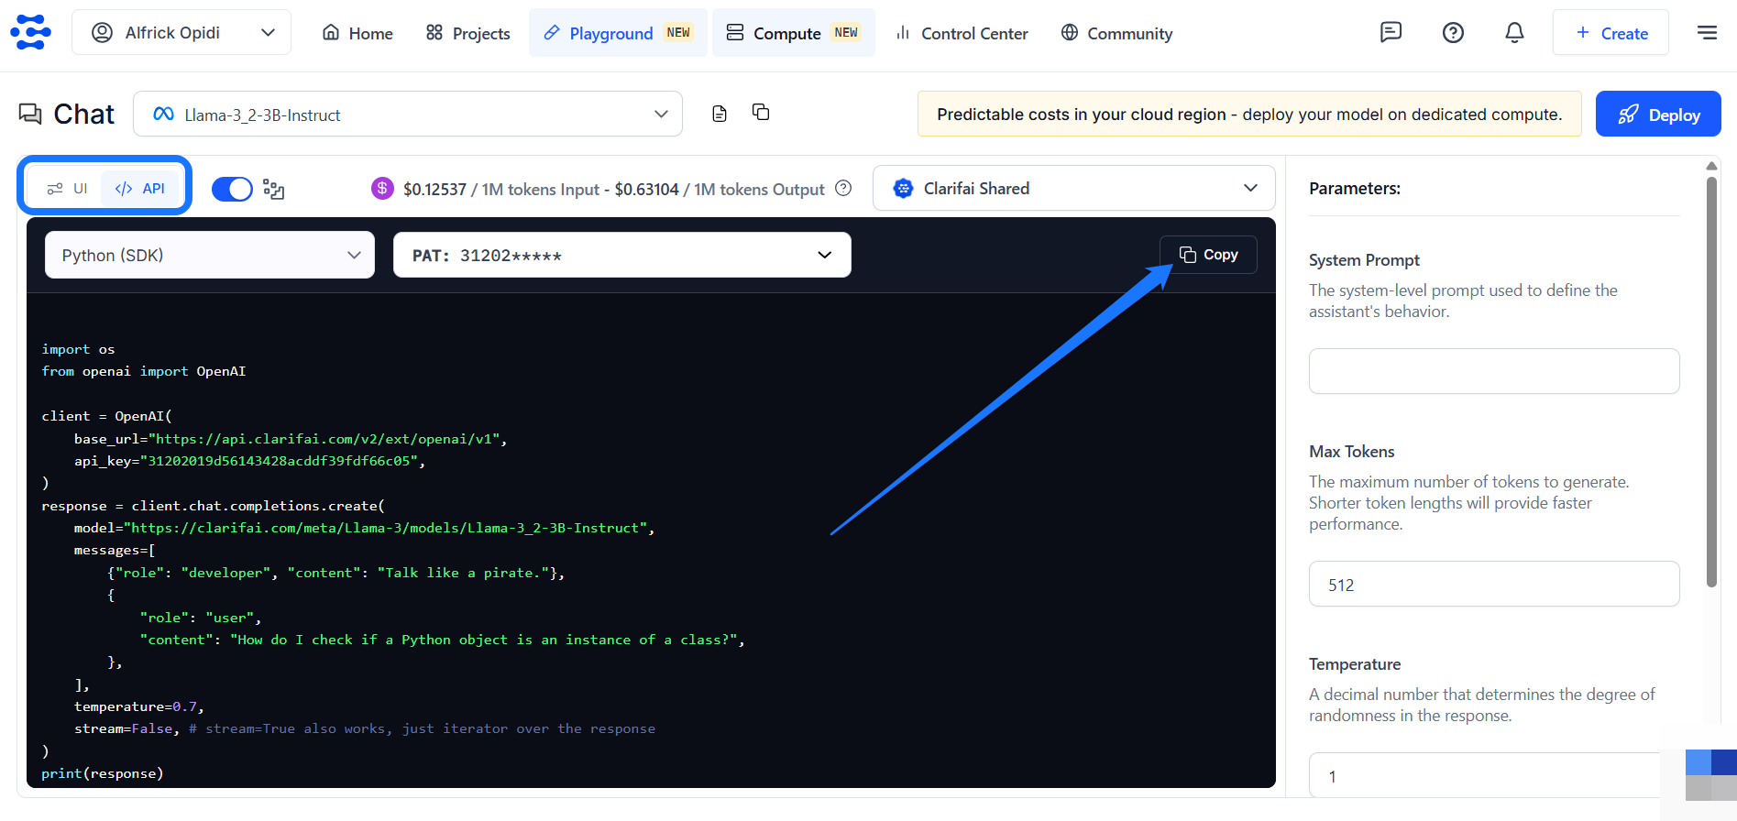Image resolution: width=1737 pixels, height=821 pixels.
Task: Click the model URL string in the code
Action: pos(386,528)
